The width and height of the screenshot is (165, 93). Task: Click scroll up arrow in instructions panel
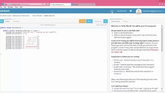pos(162,26)
